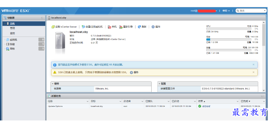Viewport: 270px width, 122px height.
Task: Dismiss the SSH enabled warning
Action: click(254, 72)
